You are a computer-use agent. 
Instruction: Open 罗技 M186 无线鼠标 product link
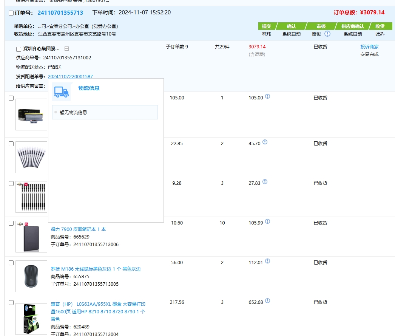[96, 269]
